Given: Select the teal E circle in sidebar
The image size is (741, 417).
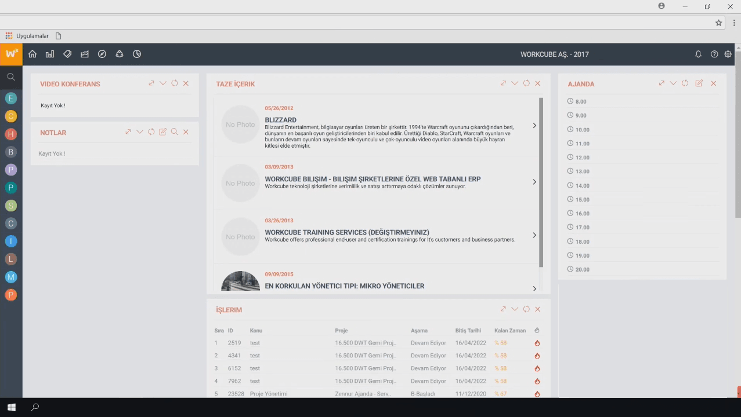Looking at the screenshot, I should tap(10, 98).
